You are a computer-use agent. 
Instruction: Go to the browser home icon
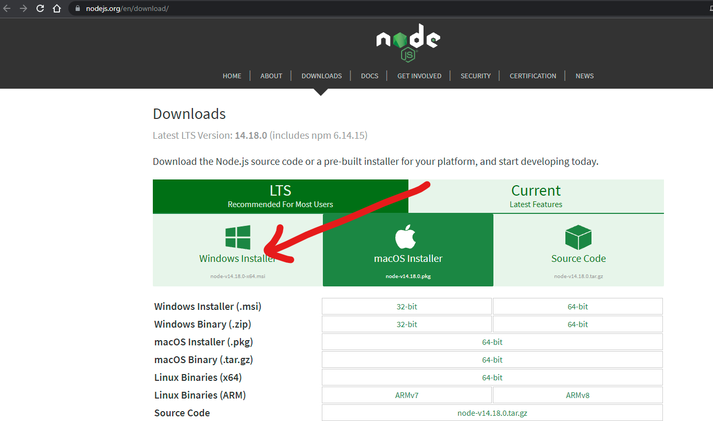coord(57,9)
